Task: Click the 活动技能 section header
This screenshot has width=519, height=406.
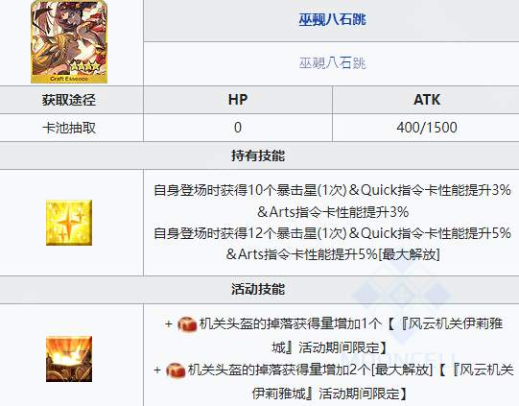Action: coord(259,289)
